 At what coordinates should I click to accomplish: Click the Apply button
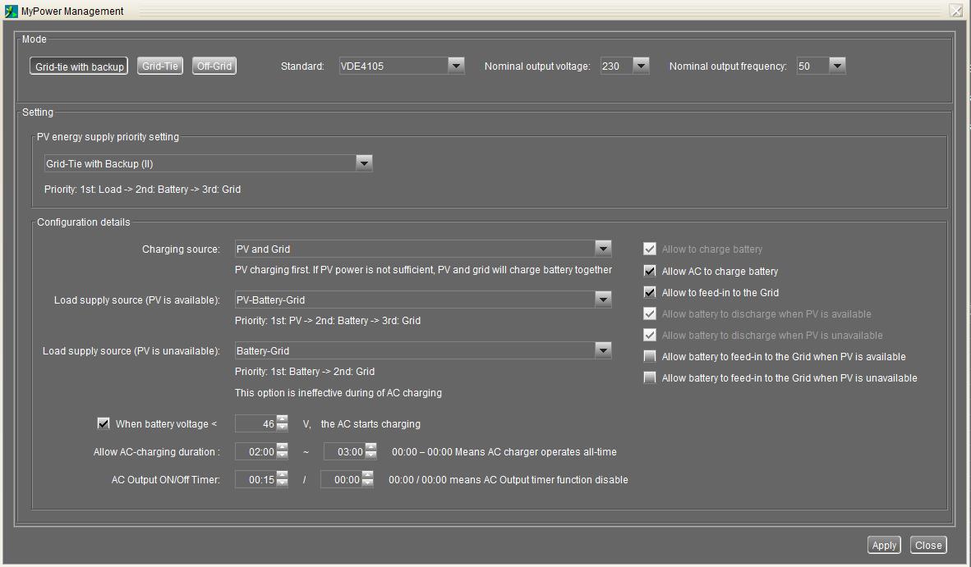click(x=884, y=545)
